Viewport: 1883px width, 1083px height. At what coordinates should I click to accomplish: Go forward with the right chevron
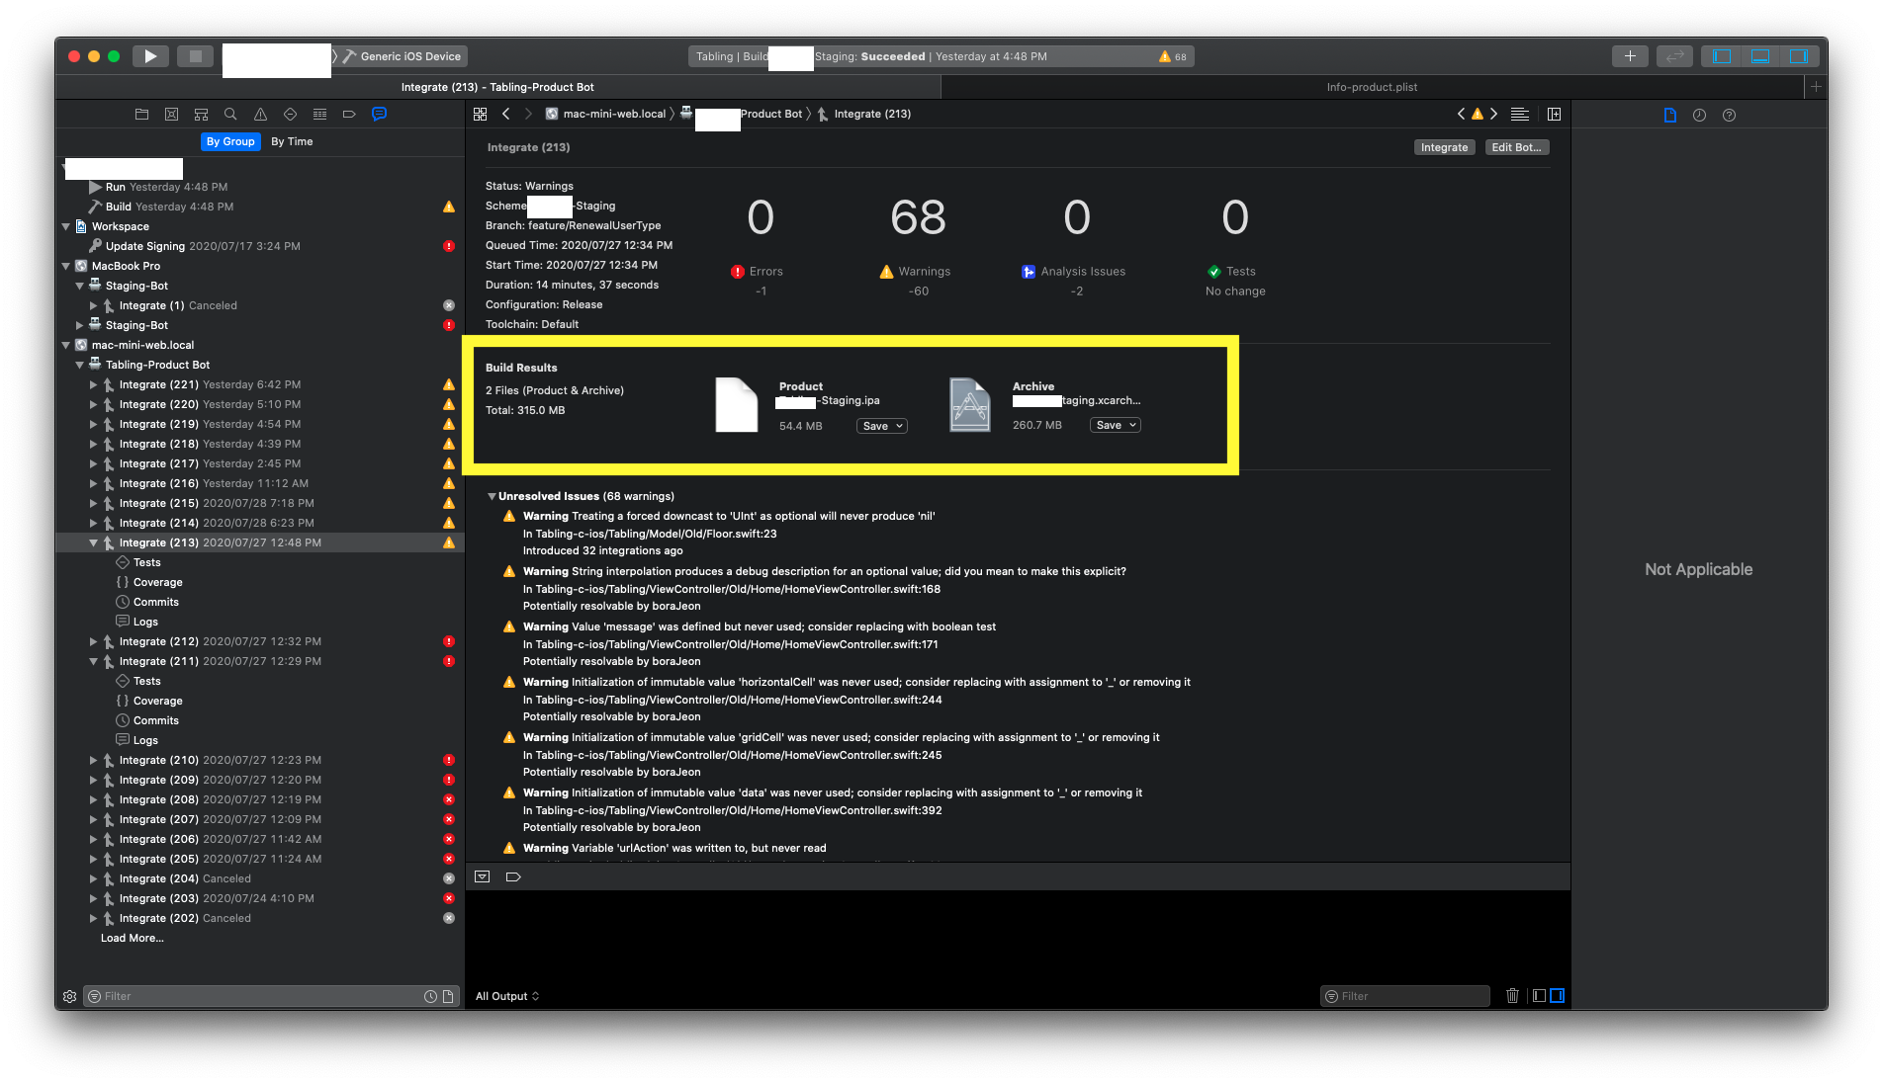[528, 115]
